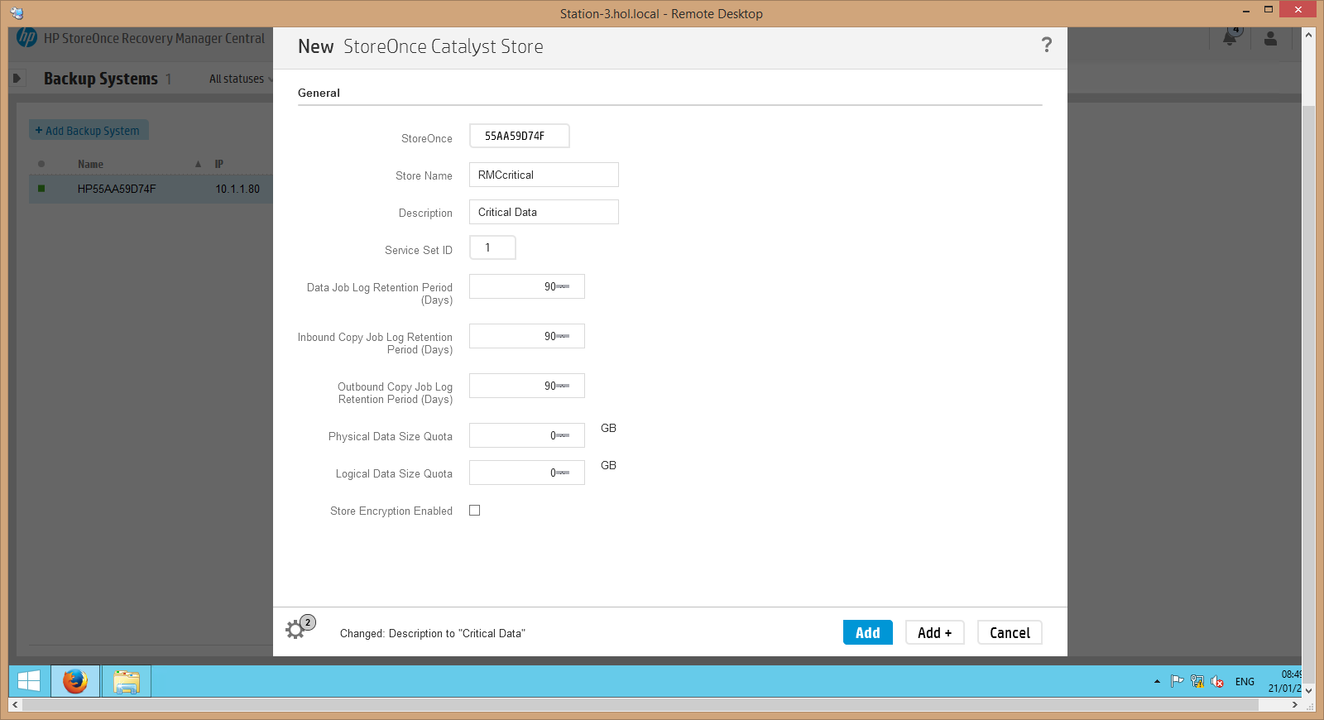Click the network tray icon

1197,682
